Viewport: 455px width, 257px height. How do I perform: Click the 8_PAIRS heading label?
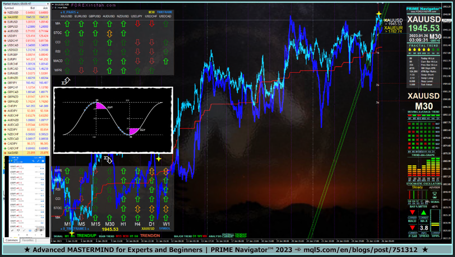point(70,12)
